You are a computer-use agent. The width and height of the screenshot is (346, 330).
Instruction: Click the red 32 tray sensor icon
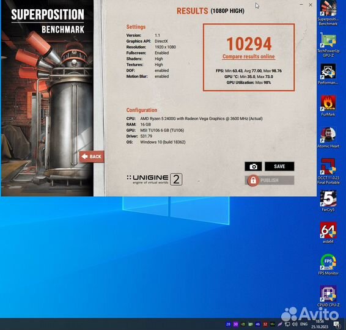click(265, 324)
